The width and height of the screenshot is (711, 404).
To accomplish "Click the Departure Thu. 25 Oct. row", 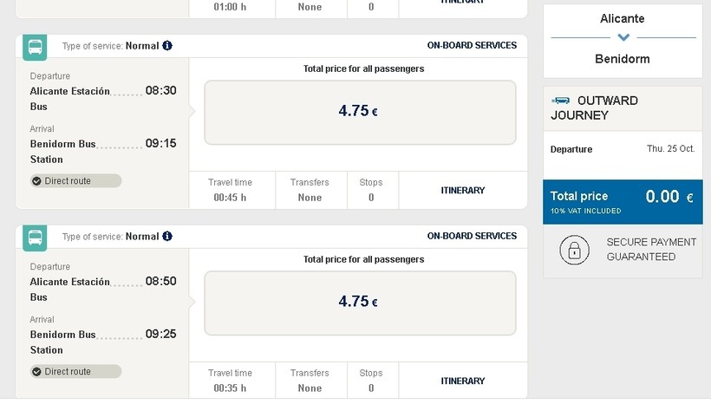I will tap(622, 149).
